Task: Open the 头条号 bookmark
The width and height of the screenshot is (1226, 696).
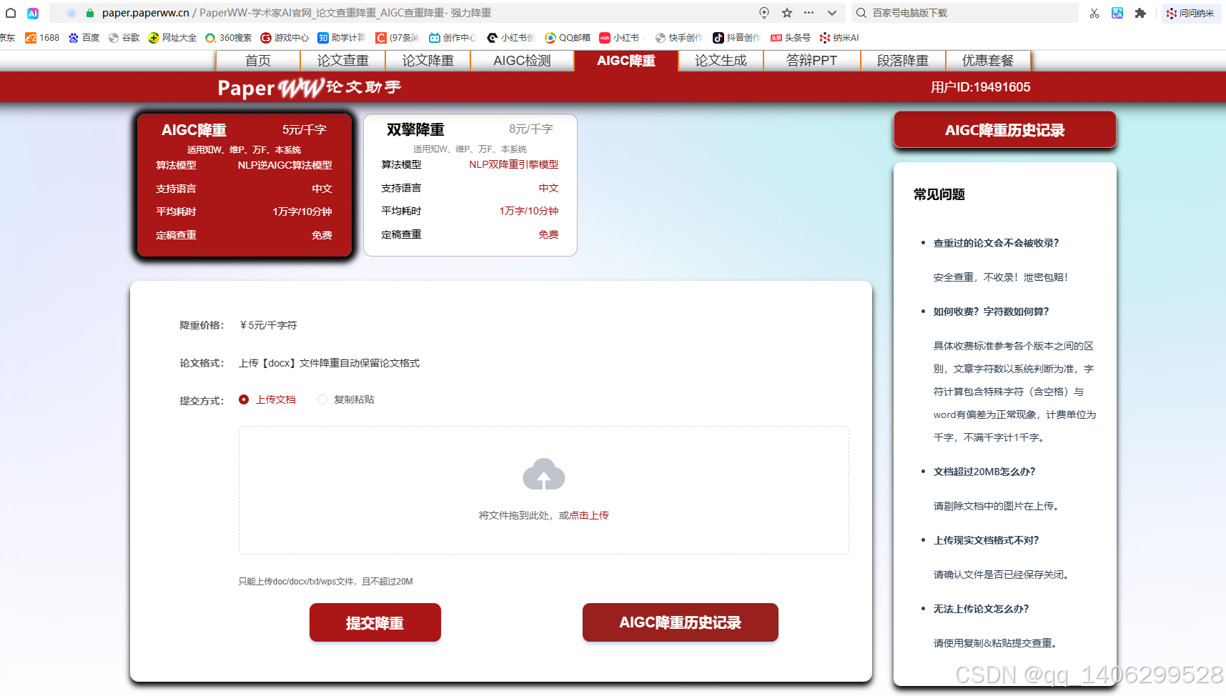Action: [791, 37]
